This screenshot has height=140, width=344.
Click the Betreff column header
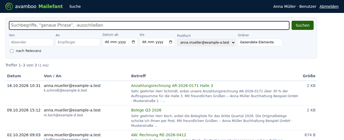pyautogui.click(x=138, y=76)
